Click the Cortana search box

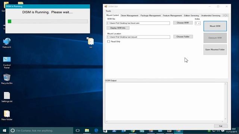(x=41, y=131)
